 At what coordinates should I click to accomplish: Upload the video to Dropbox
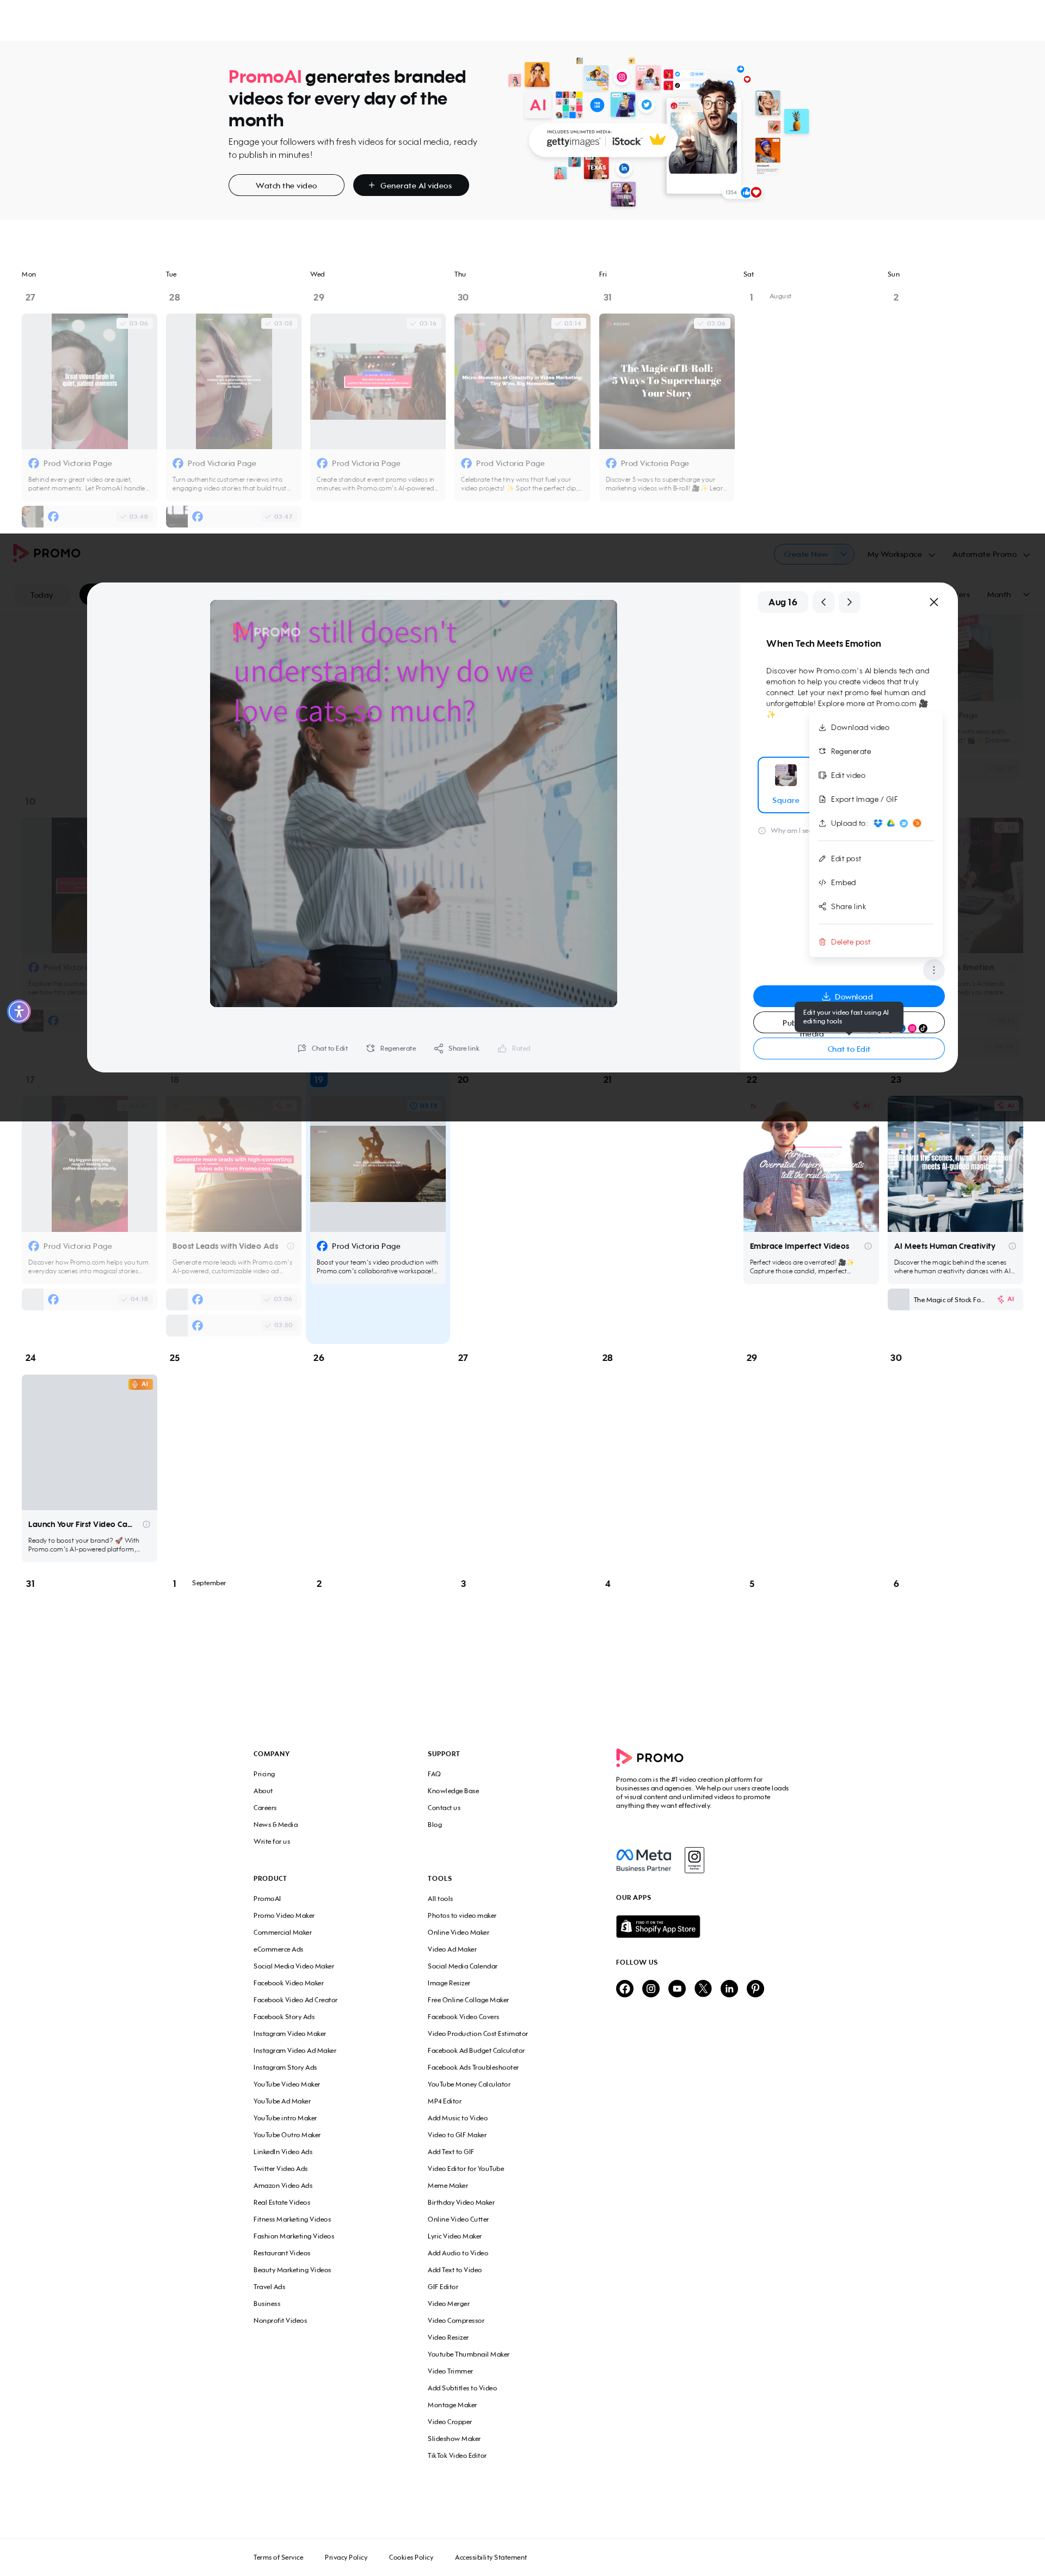[878, 823]
